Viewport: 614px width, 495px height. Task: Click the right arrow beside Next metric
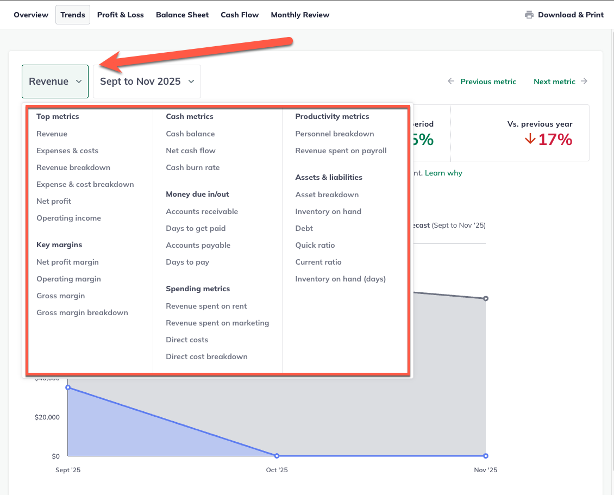tap(585, 82)
